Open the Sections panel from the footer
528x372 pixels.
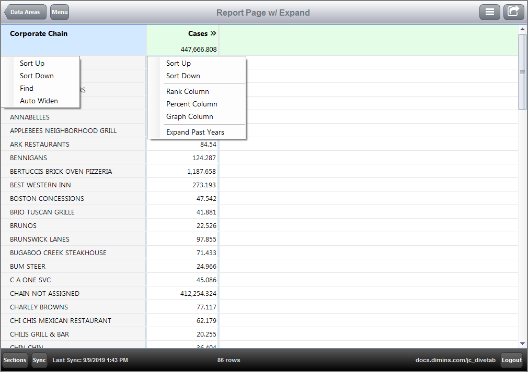[14, 360]
